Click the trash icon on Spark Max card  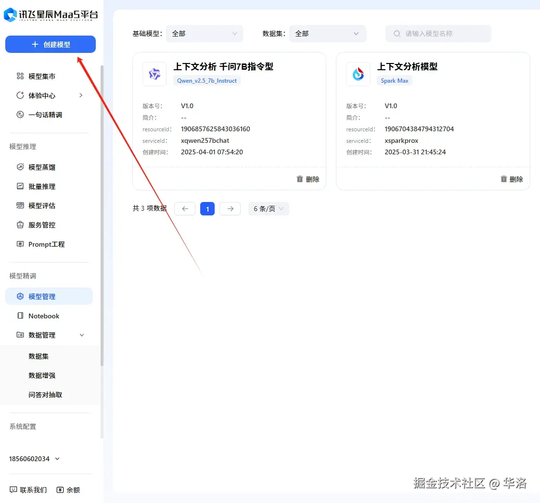pos(503,179)
